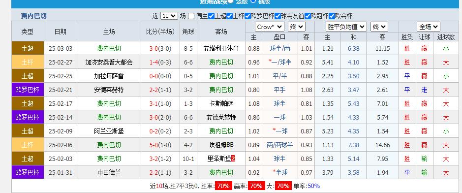Image resolution: width=462 pixels, height=193 pixels.
Task: Click the 0-5 corner count
Action: (x=188, y=76)
